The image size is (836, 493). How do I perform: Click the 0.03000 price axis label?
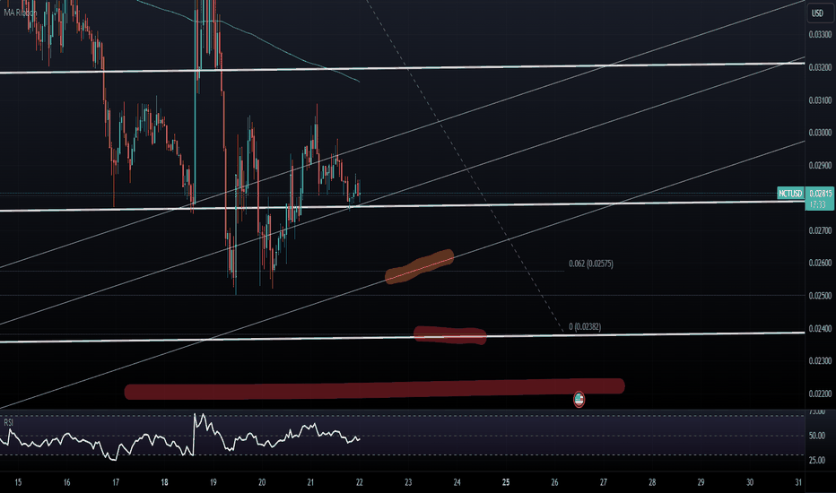tap(820, 133)
